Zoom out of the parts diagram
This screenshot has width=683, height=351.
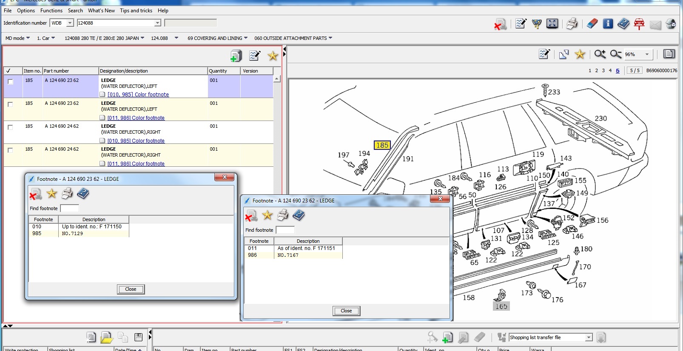pyautogui.click(x=615, y=54)
